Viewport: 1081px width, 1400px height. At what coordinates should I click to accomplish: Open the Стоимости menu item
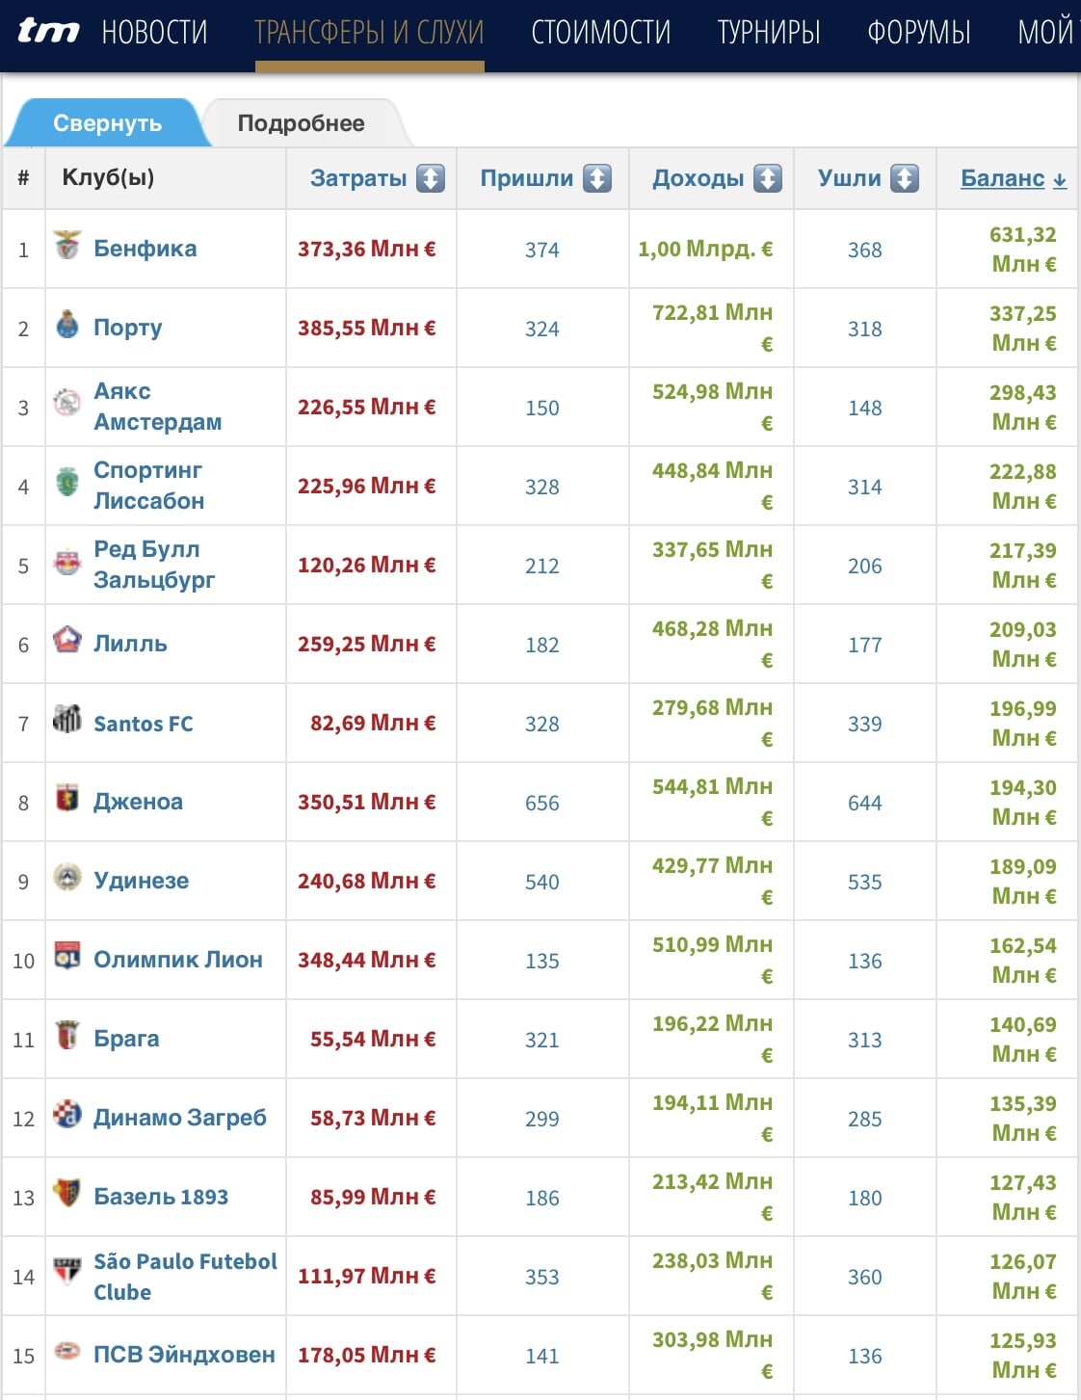click(601, 33)
